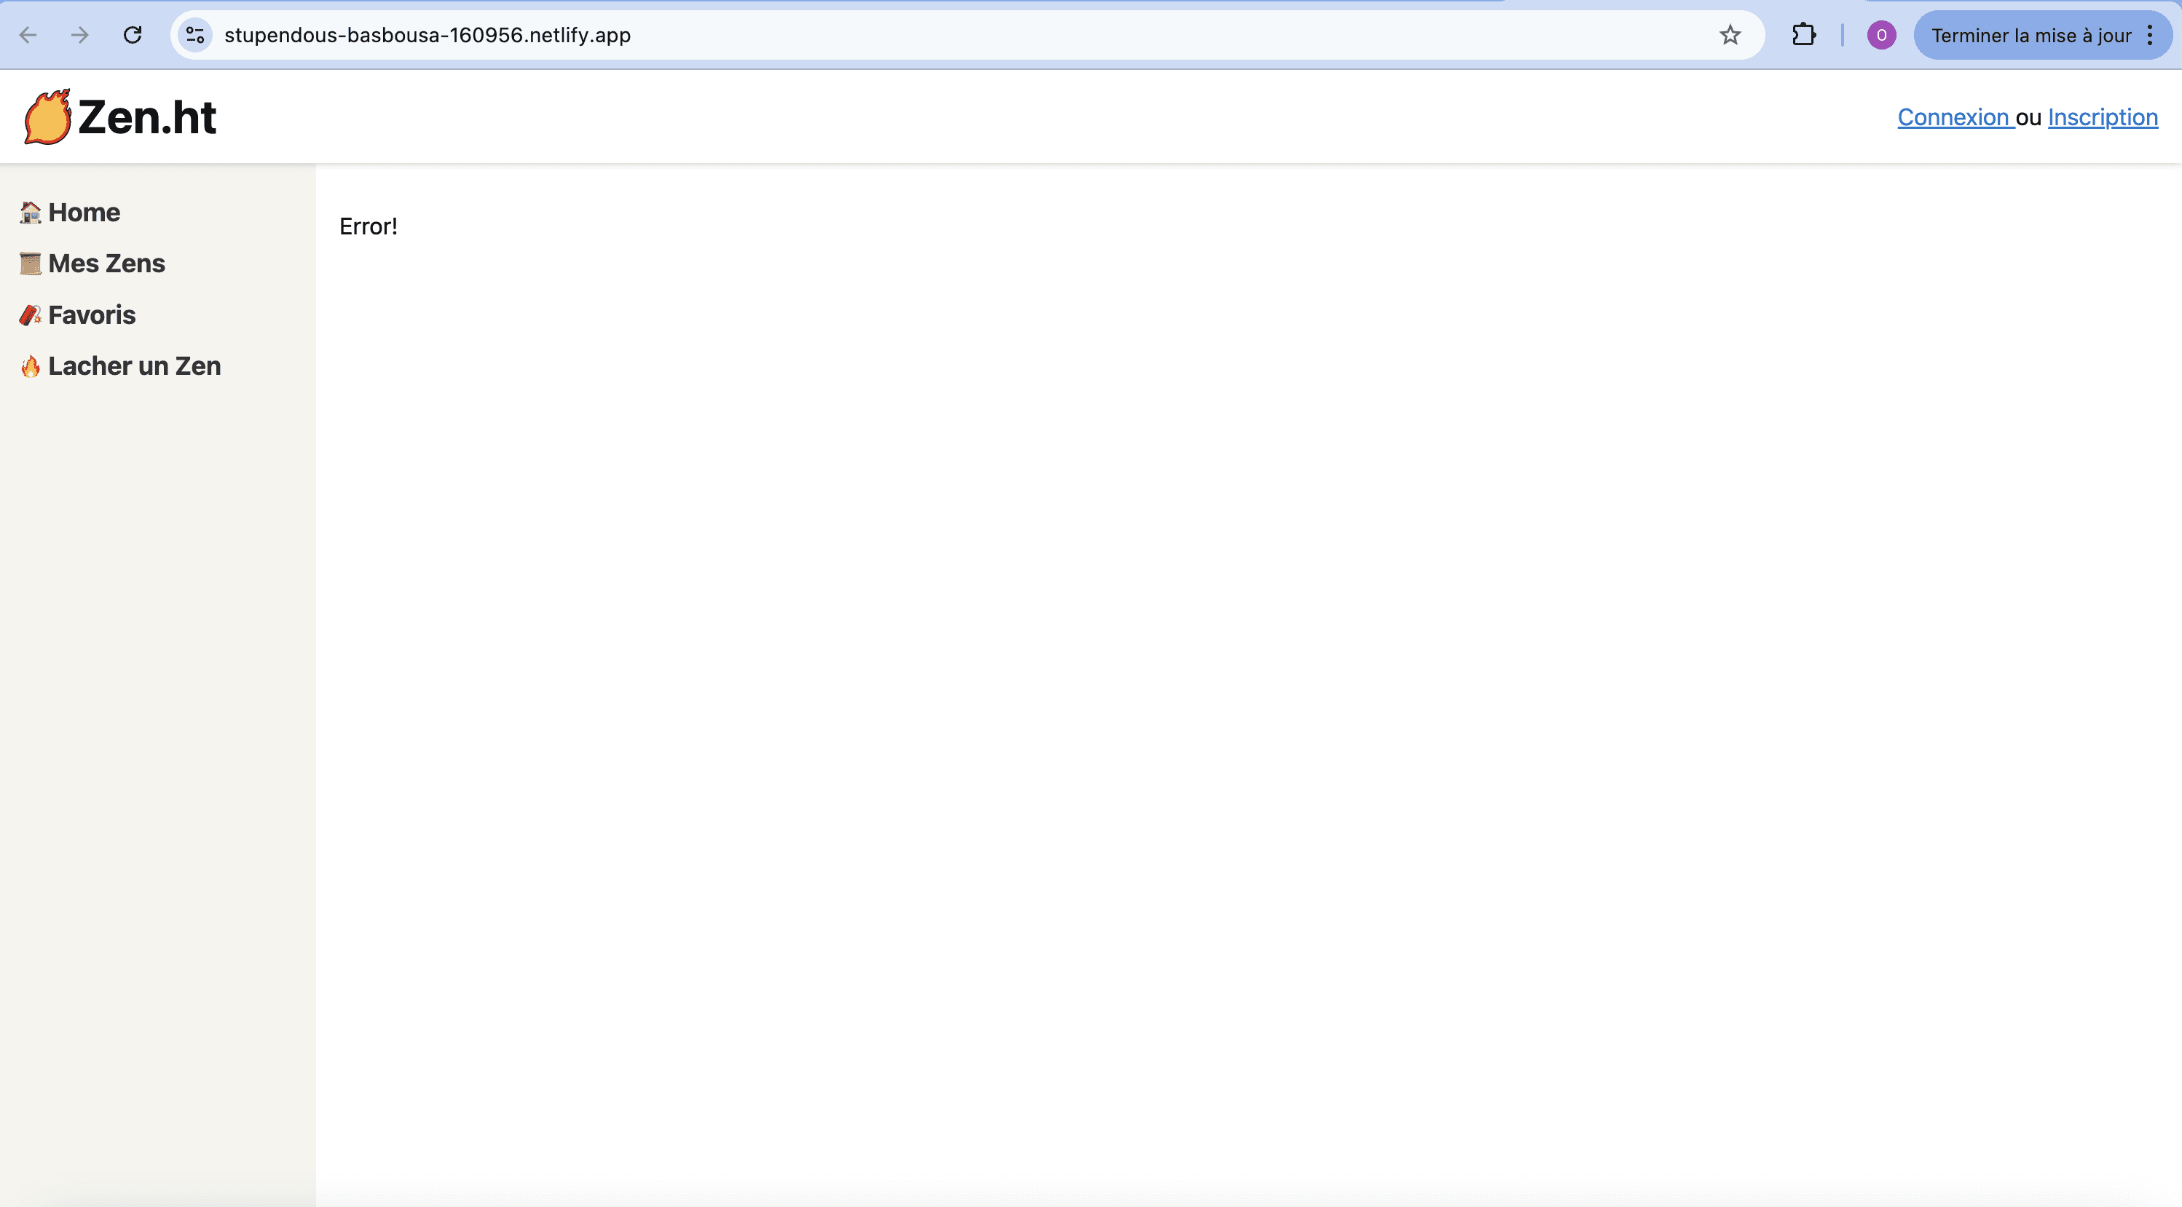
Task: Bookmark this page with the star icon
Action: pyautogui.click(x=1730, y=36)
